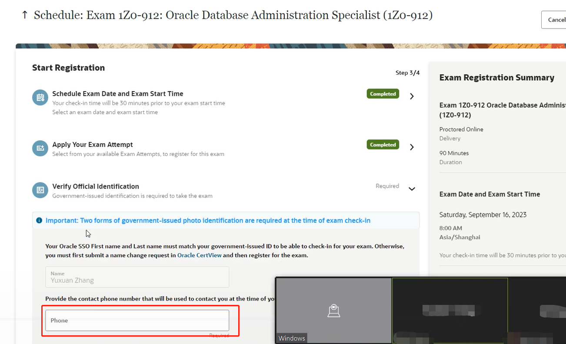Click the Verify Official Identification ID icon
The image size is (566, 344).
click(x=40, y=190)
